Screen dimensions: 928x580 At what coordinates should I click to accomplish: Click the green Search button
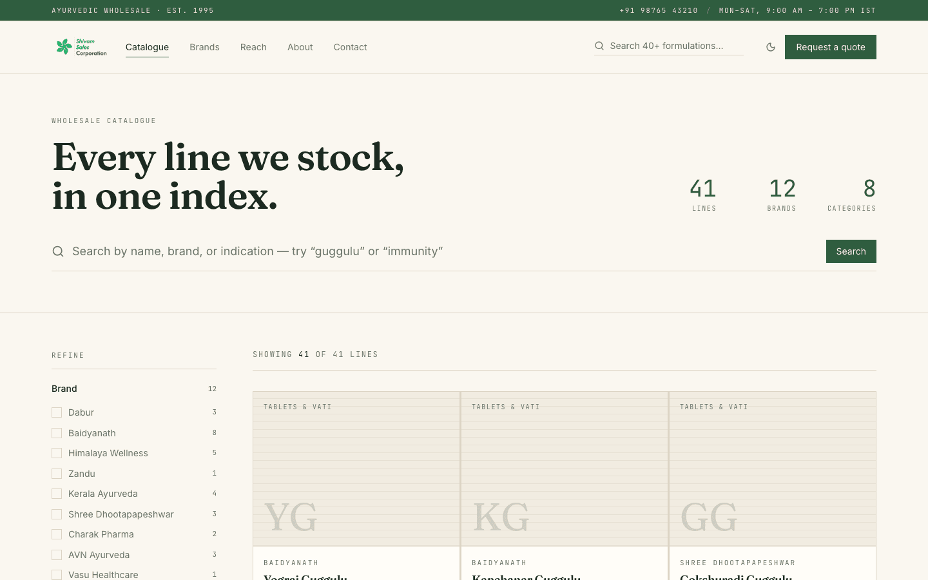(851, 251)
